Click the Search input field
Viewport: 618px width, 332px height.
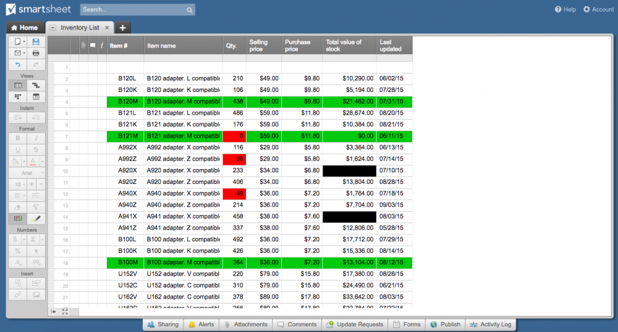(x=133, y=10)
